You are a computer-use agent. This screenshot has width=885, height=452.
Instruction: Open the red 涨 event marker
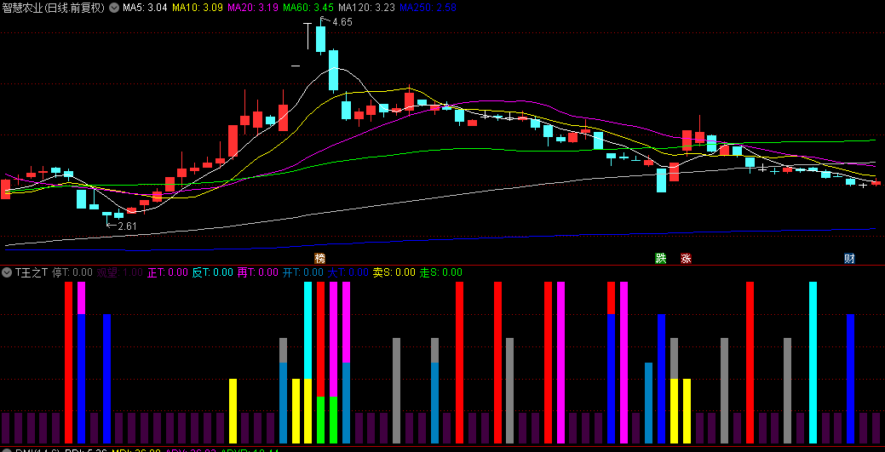[x=686, y=259]
